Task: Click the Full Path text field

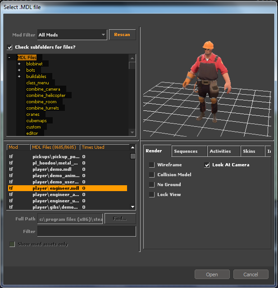Action: (x=70, y=219)
